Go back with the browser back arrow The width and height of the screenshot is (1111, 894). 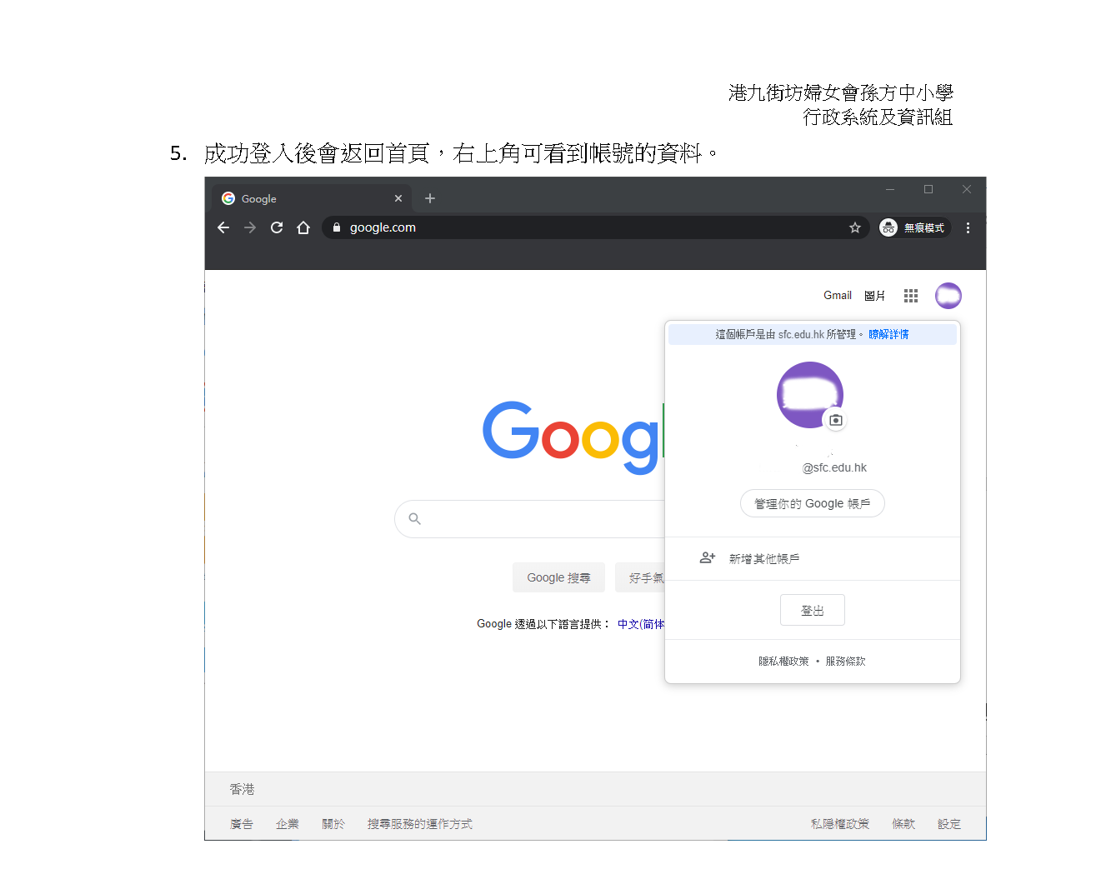tap(223, 227)
